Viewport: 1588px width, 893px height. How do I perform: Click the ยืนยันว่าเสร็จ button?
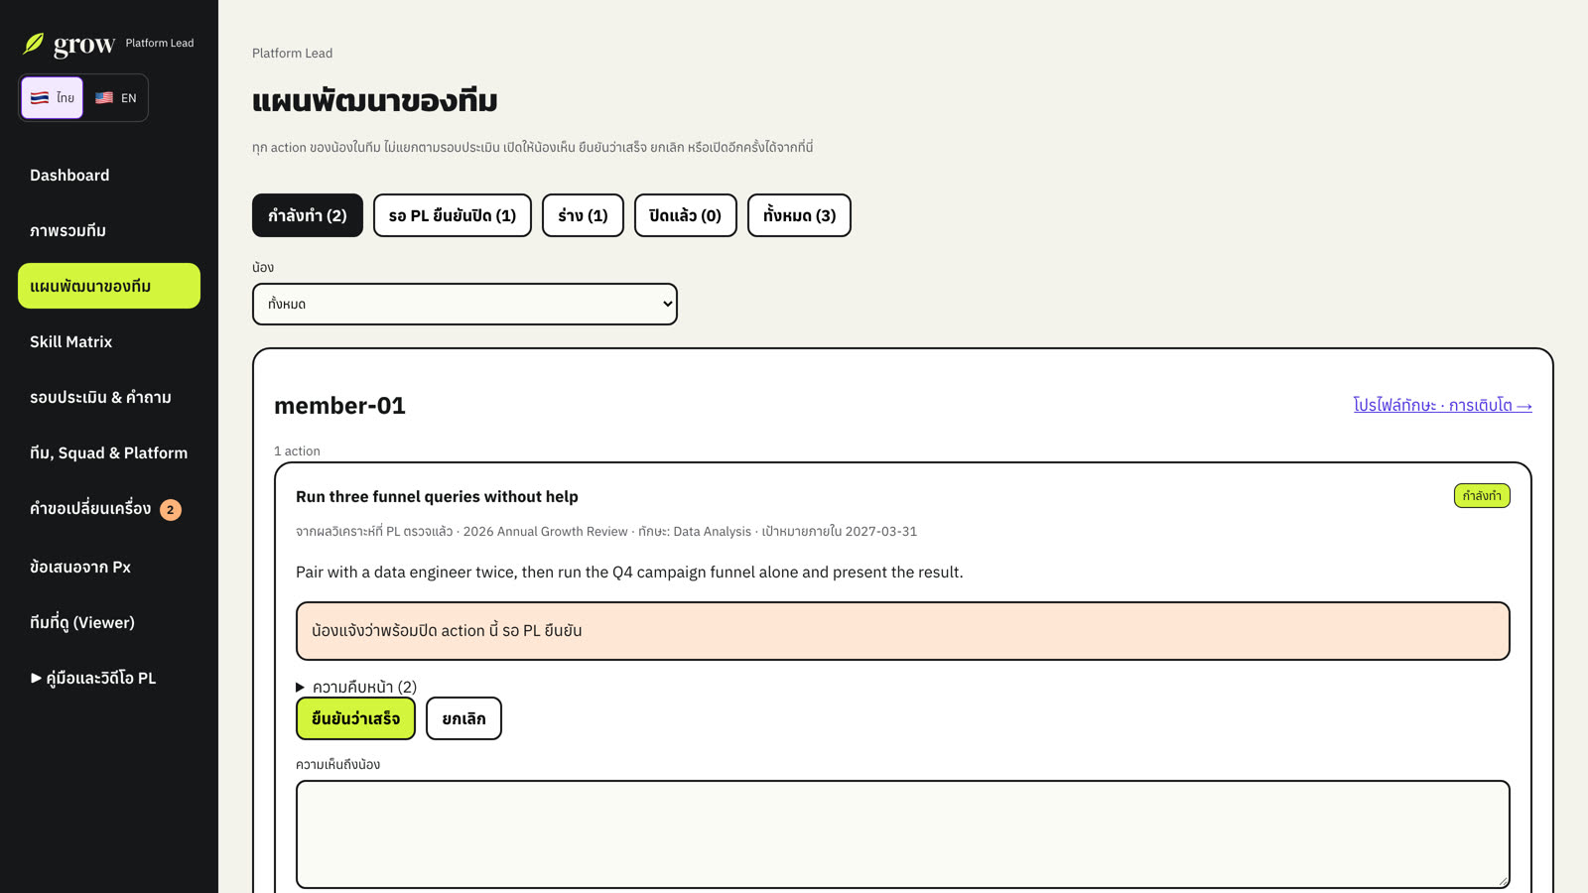pyautogui.click(x=355, y=718)
